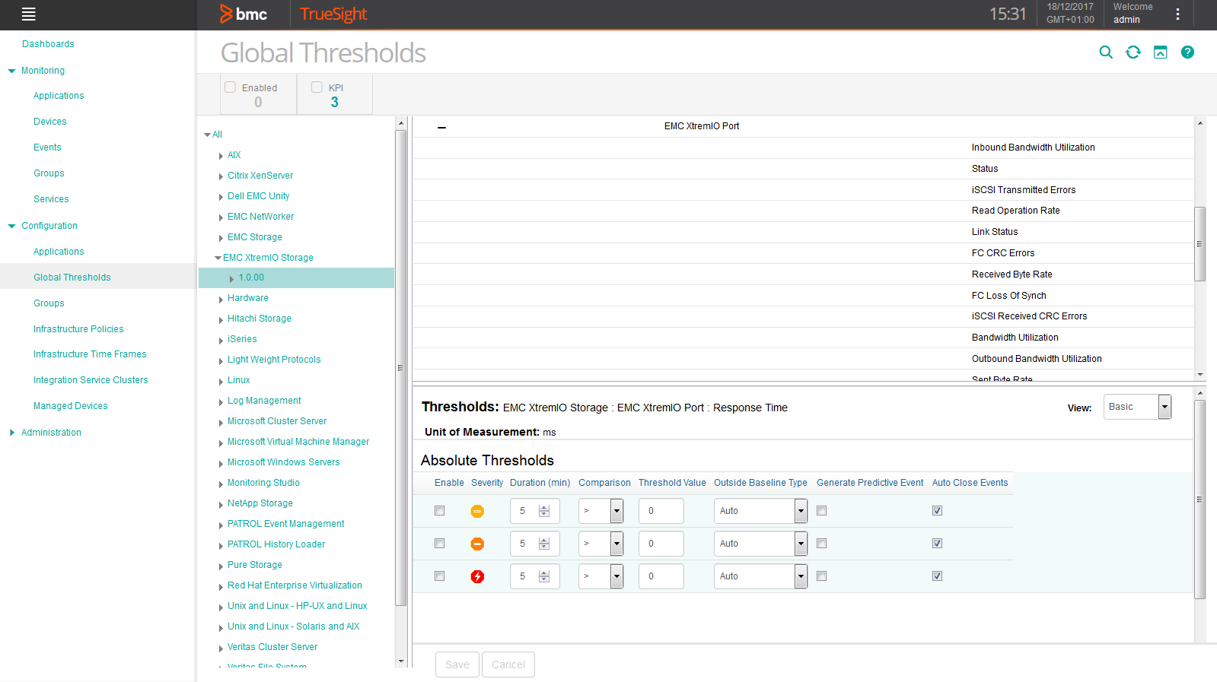Viewport: 1217px width, 682px height.
Task: Expand the 1.0.00 version node
Action: click(x=231, y=278)
